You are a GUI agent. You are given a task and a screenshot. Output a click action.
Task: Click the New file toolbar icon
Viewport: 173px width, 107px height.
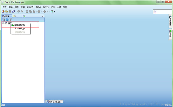pyautogui.click(x=3, y=12)
